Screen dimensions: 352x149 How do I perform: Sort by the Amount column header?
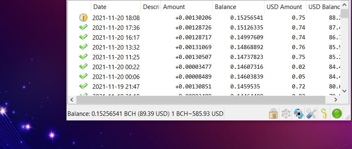pyautogui.click(x=186, y=7)
